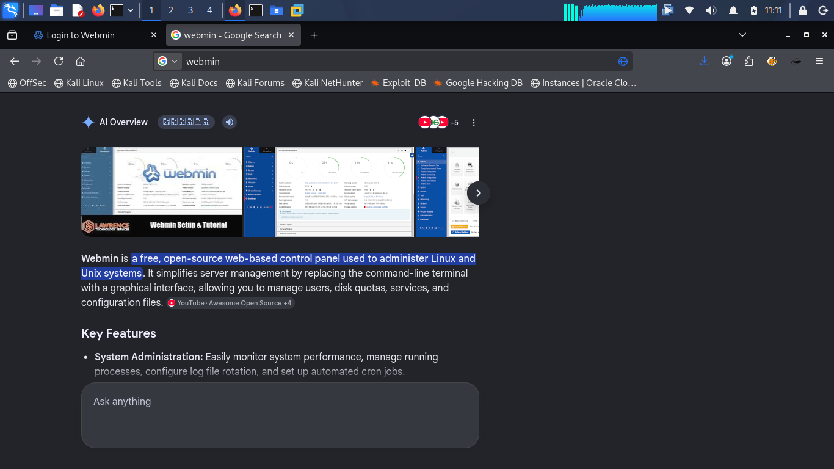Open the Google Hacking DB bookmark
Viewport: 834px width, 469px height.
tap(478, 83)
